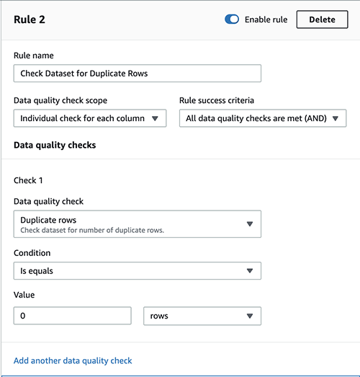Toggle the Enable rule switch
The height and width of the screenshot is (377, 360).
tap(232, 19)
